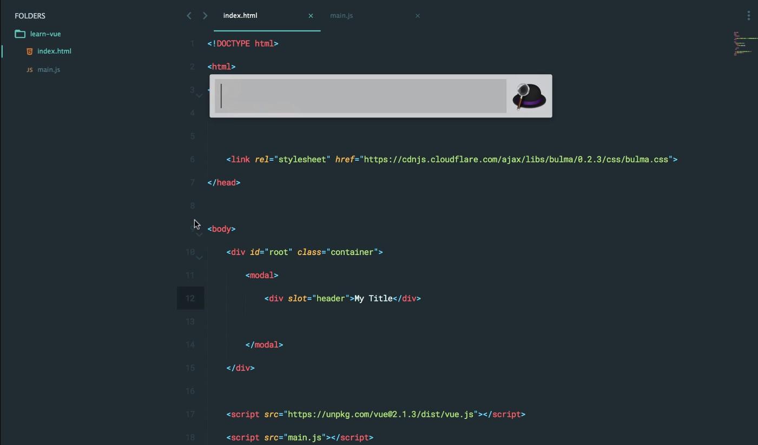This screenshot has height=445, width=758.
Task: Click the "main.js" src value on line 18
Action: 305,437
